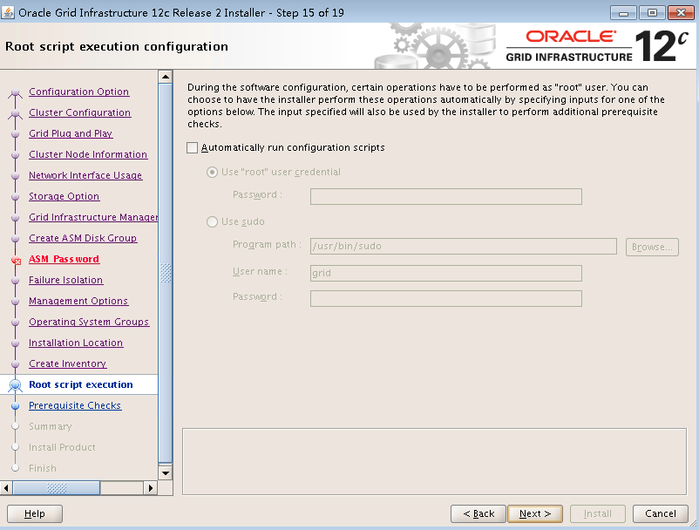Jump to Create ASM Disk Group step
This screenshot has width=699, height=530.
[x=83, y=239]
